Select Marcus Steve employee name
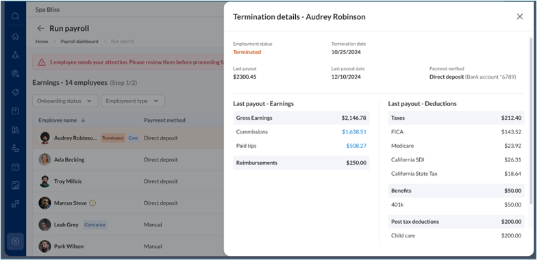The image size is (537, 260). (70, 203)
